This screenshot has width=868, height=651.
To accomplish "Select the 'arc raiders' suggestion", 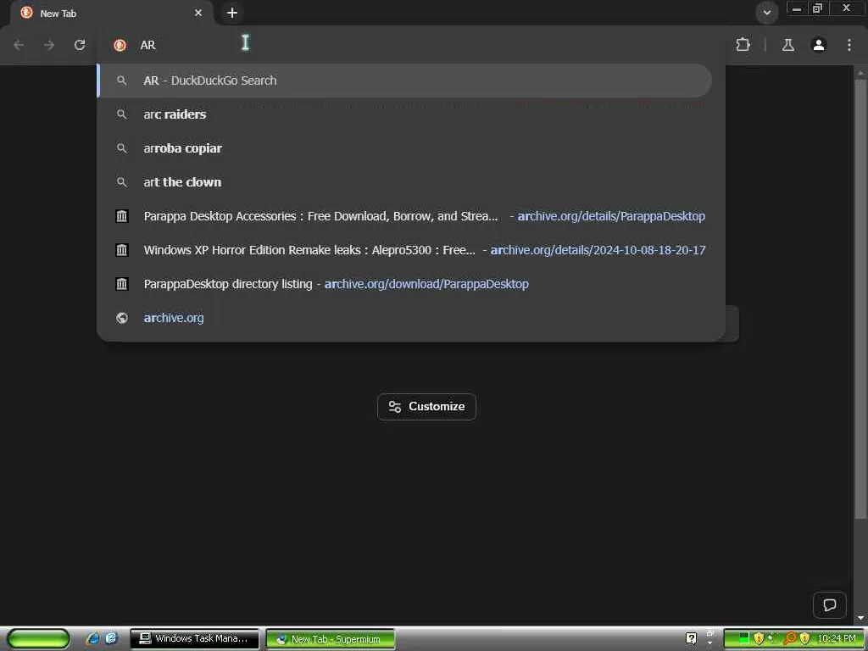I will [x=404, y=114].
